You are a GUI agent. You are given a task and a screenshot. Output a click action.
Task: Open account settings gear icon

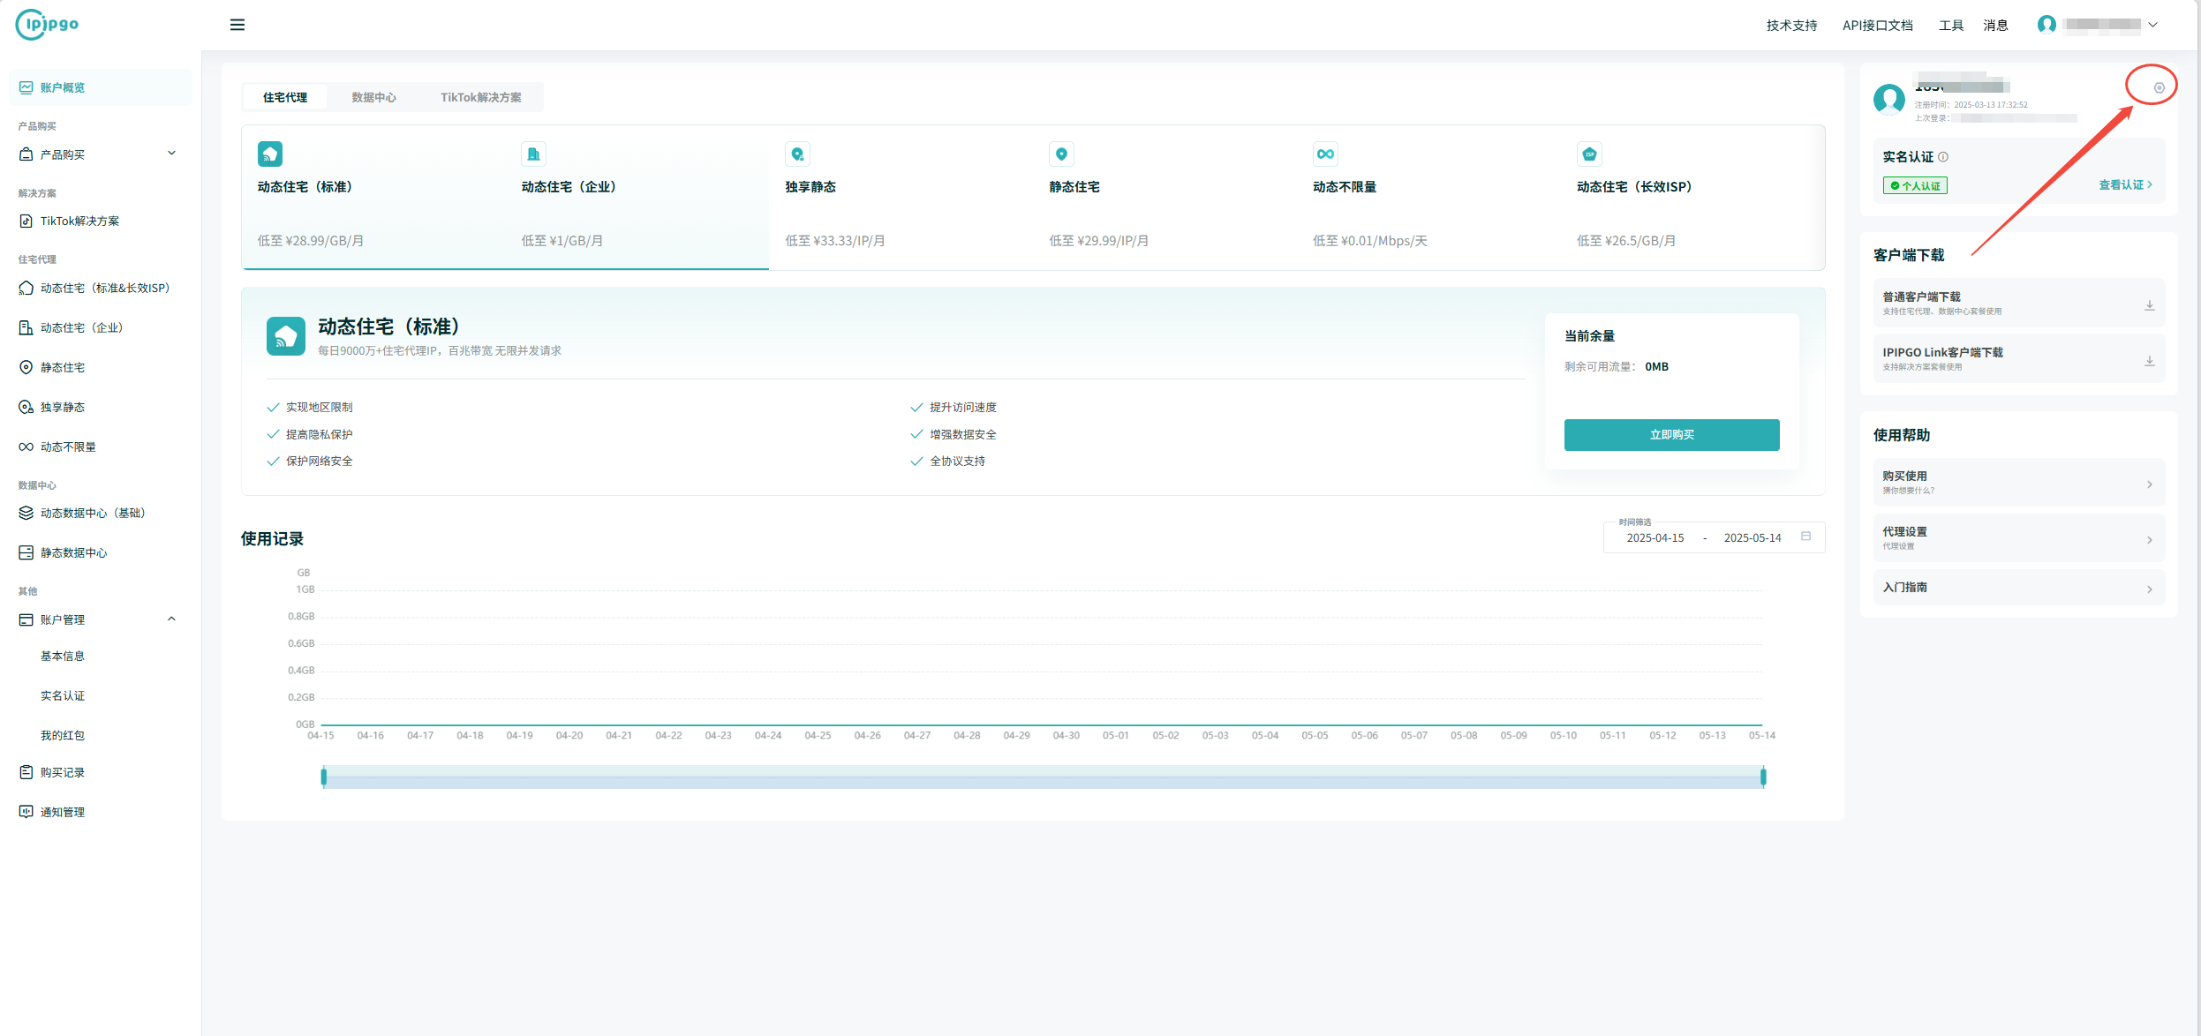click(x=2159, y=87)
